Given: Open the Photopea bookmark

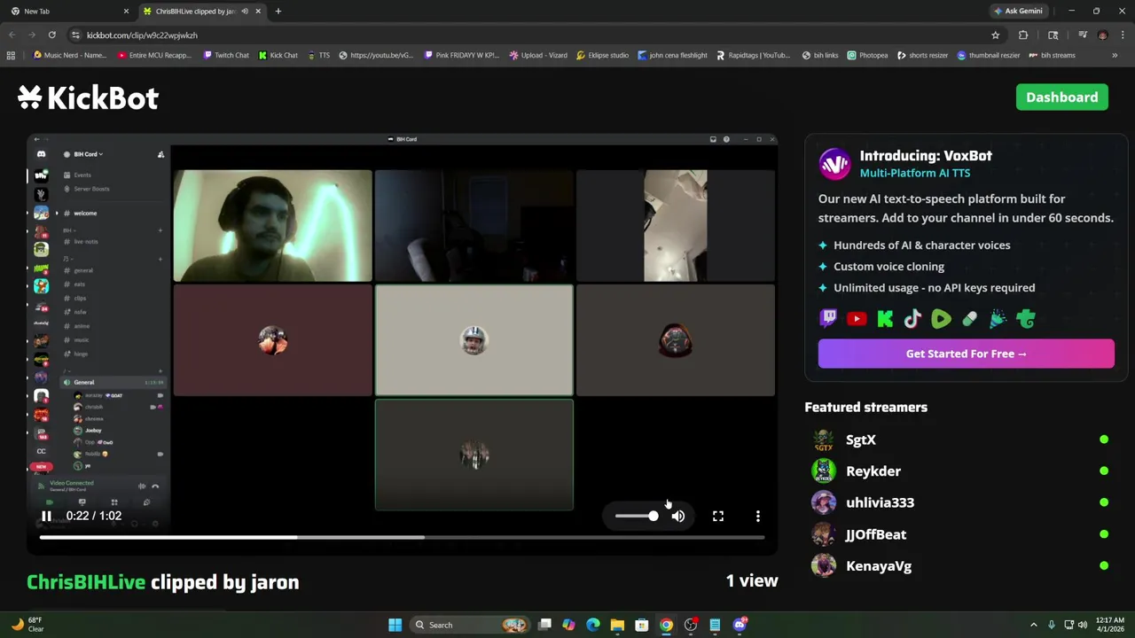Looking at the screenshot, I should pyautogui.click(x=867, y=55).
